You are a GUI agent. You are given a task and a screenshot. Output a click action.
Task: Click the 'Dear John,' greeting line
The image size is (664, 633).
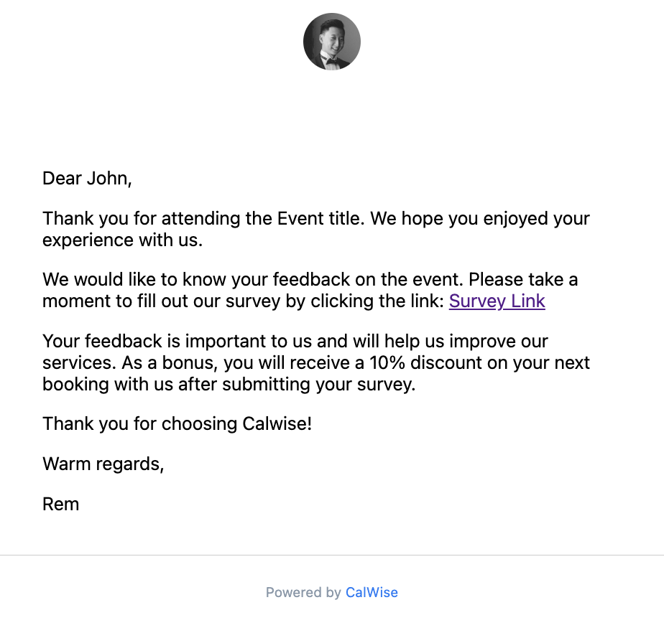(87, 179)
